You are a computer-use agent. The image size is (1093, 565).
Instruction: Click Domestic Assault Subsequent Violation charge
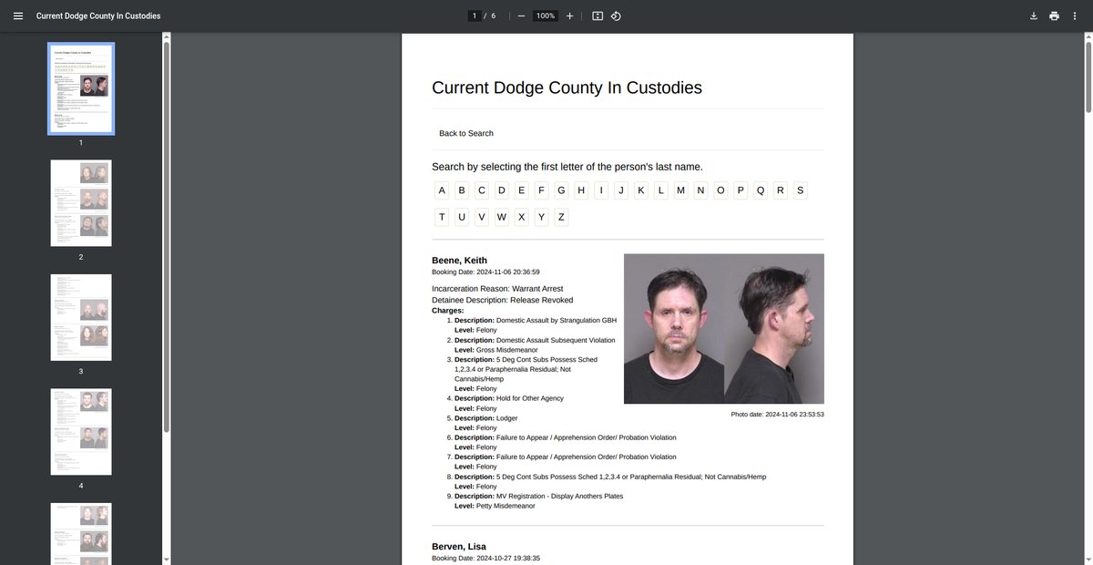pyautogui.click(x=535, y=340)
